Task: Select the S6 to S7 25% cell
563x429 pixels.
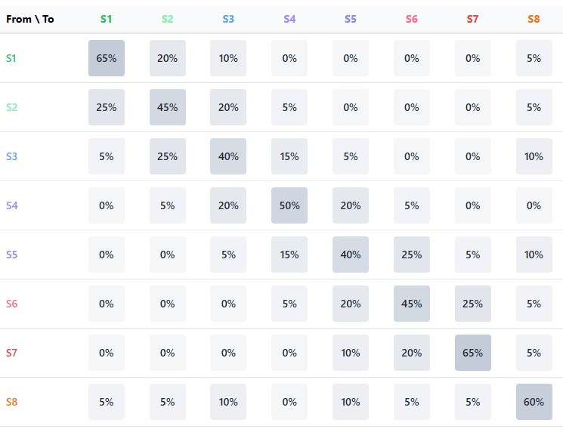Action: click(x=473, y=304)
